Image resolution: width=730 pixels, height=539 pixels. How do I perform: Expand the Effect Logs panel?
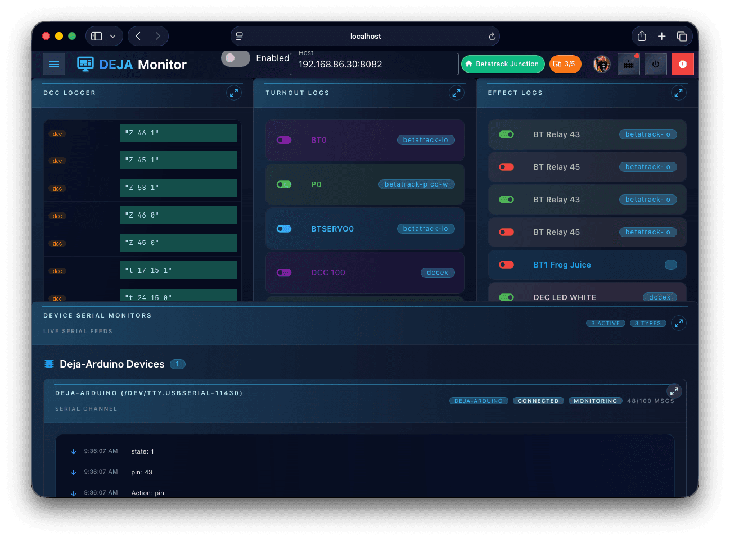click(x=679, y=93)
